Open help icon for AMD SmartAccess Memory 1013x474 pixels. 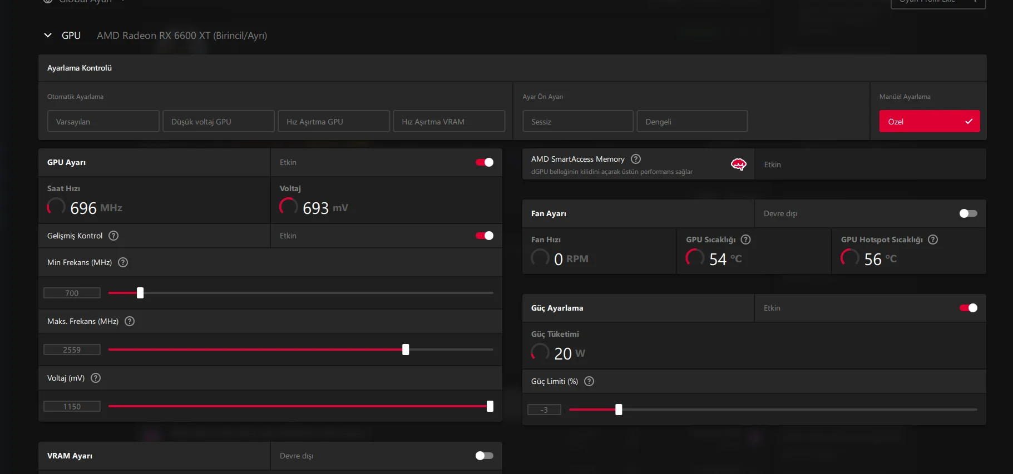click(x=636, y=159)
